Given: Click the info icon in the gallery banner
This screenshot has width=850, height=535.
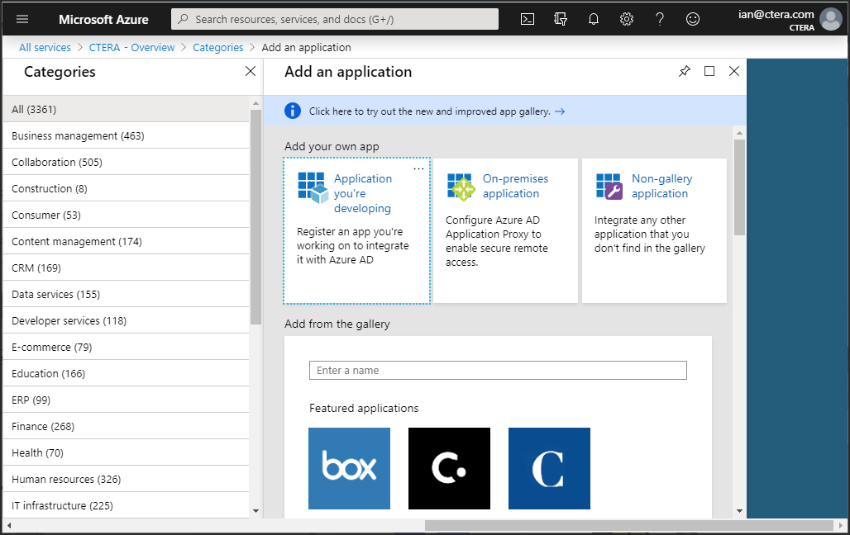Looking at the screenshot, I should coord(293,111).
